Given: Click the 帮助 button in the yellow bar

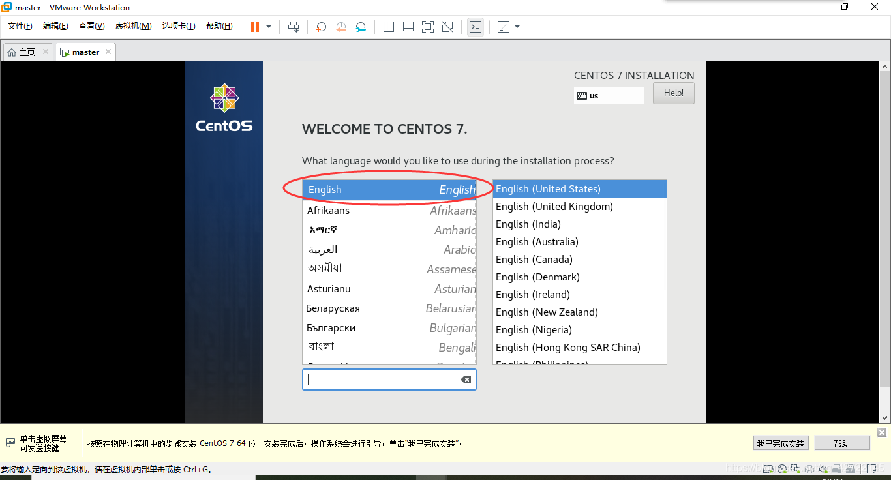Looking at the screenshot, I should [842, 443].
